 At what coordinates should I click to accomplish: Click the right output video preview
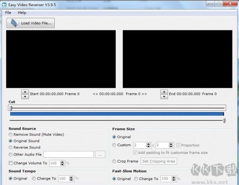pos(178,59)
